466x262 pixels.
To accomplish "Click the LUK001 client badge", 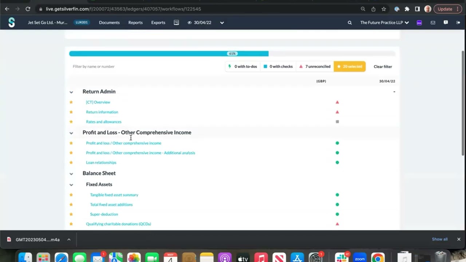I will click(82, 23).
